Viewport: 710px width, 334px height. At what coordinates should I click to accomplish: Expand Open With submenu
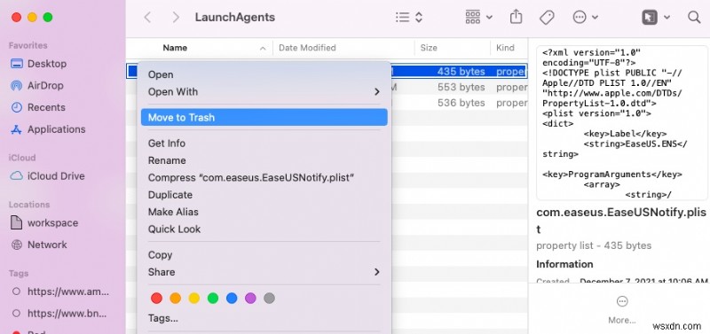[264, 92]
